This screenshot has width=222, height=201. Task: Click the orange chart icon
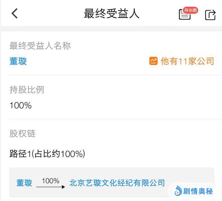click(x=153, y=61)
